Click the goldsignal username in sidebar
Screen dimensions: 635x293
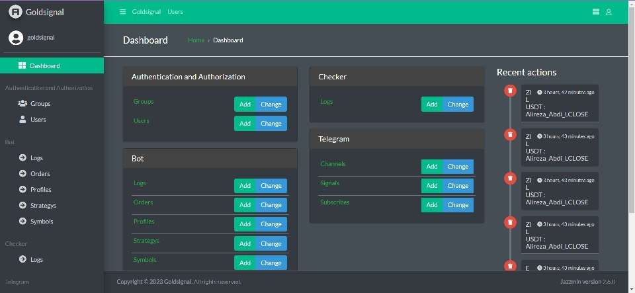point(41,38)
